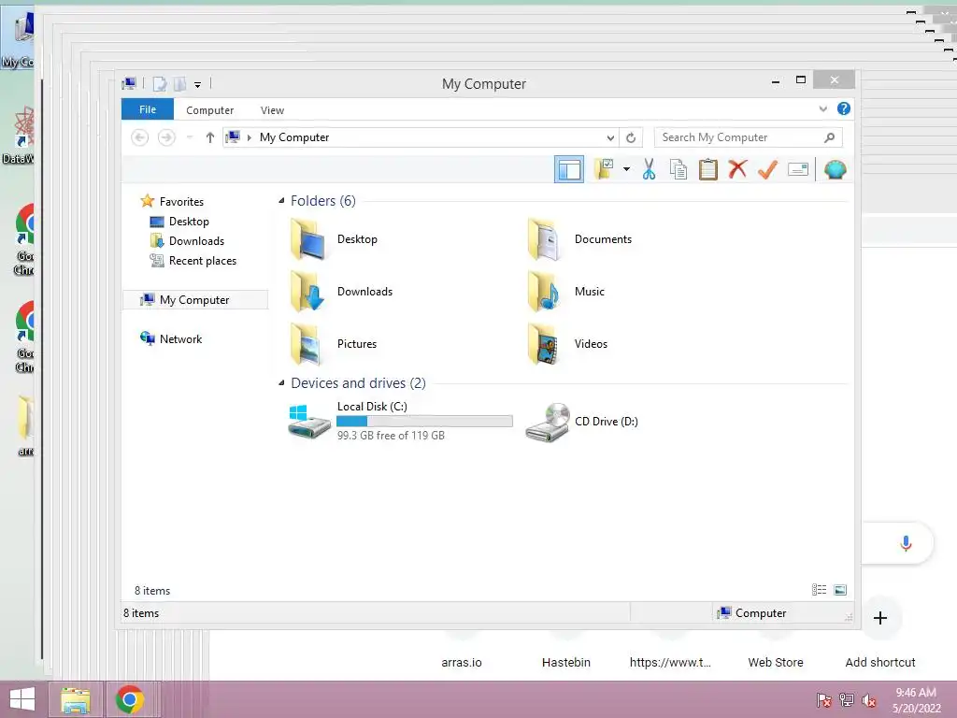Open the blue Help question mark
Image resolution: width=957 pixels, height=718 pixels.
[x=844, y=108]
